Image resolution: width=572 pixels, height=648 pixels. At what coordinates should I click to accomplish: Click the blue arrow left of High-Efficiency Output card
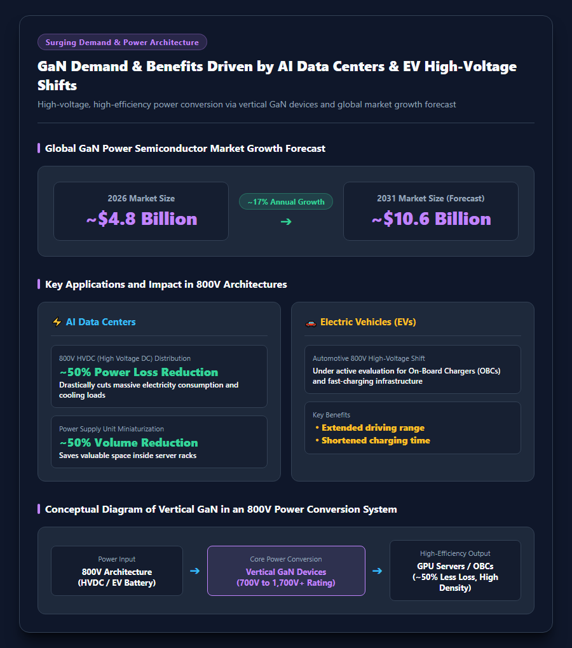(378, 570)
